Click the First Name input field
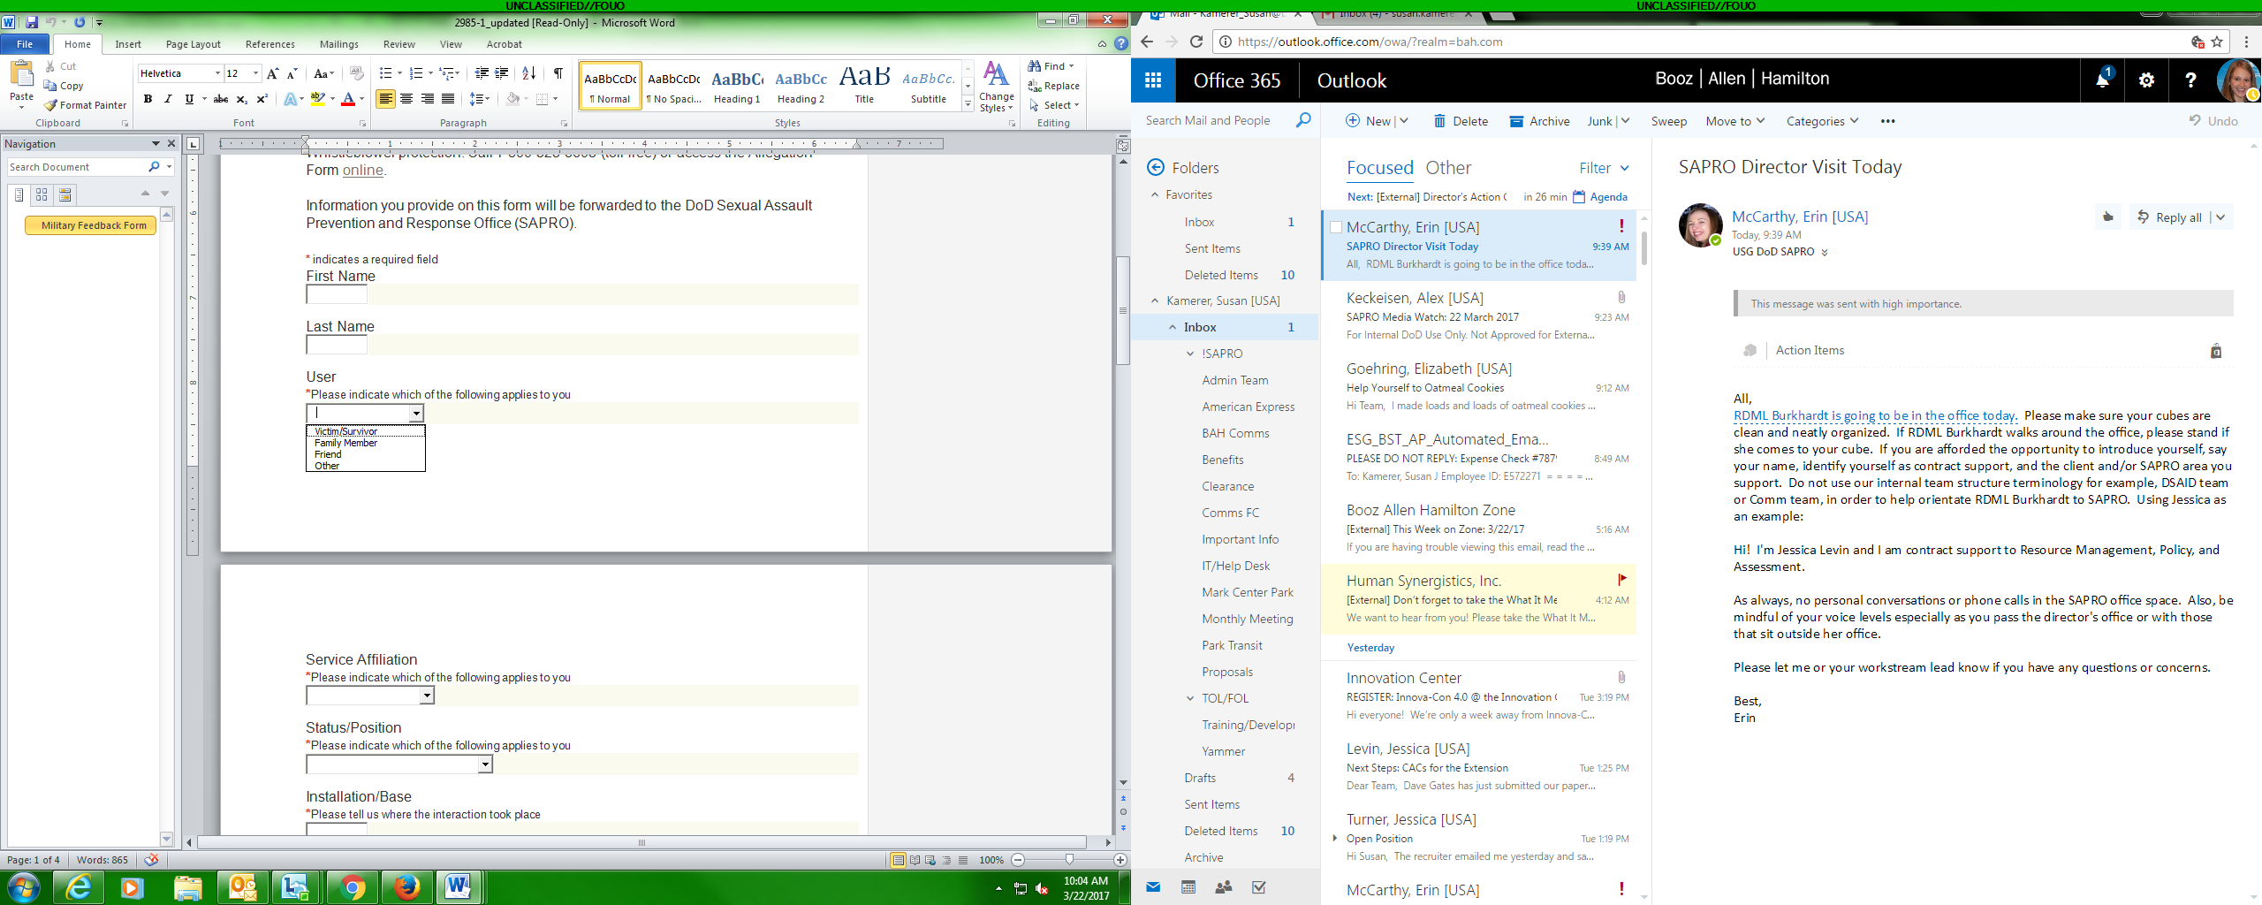 [x=337, y=294]
